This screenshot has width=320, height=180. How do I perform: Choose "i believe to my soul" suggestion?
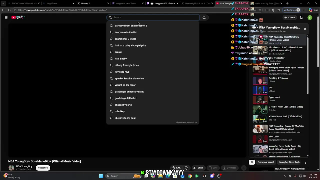(153, 118)
